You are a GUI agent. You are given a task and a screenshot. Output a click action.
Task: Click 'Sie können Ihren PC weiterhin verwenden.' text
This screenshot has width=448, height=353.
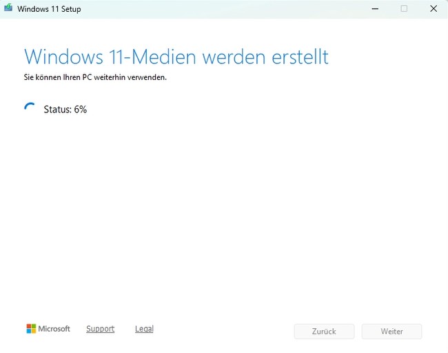click(x=95, y=77)
